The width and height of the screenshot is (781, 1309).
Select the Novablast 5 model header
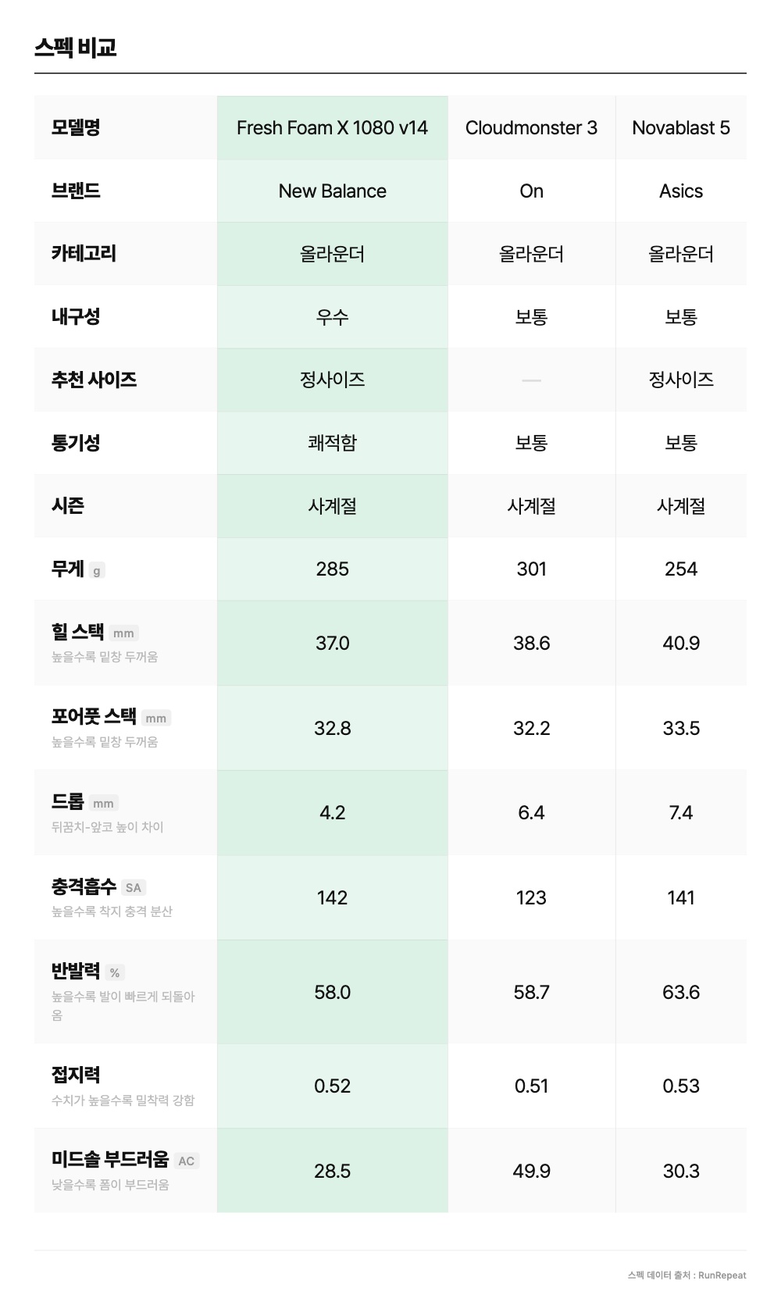[x=680, y=128]
